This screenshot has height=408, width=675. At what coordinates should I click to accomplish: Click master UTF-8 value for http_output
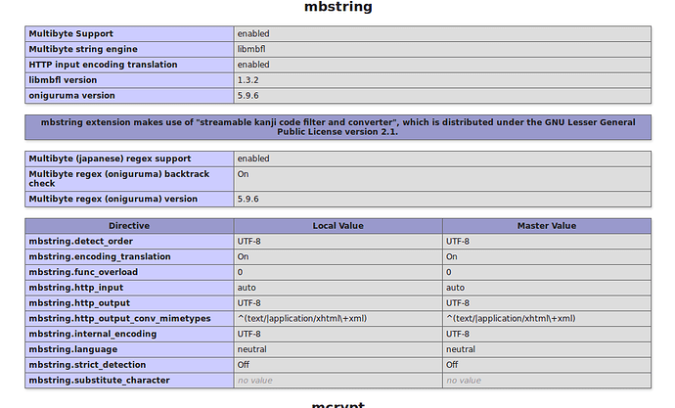click(547, 303)
